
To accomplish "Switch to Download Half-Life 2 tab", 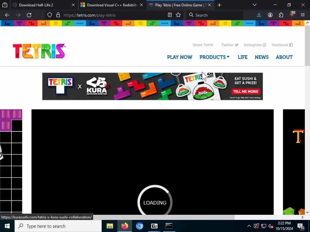I will (44, 5).
